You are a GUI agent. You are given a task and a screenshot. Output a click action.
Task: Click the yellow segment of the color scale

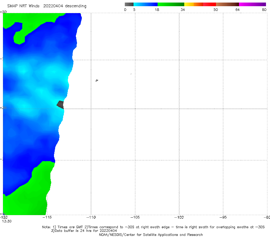point(189,4)
